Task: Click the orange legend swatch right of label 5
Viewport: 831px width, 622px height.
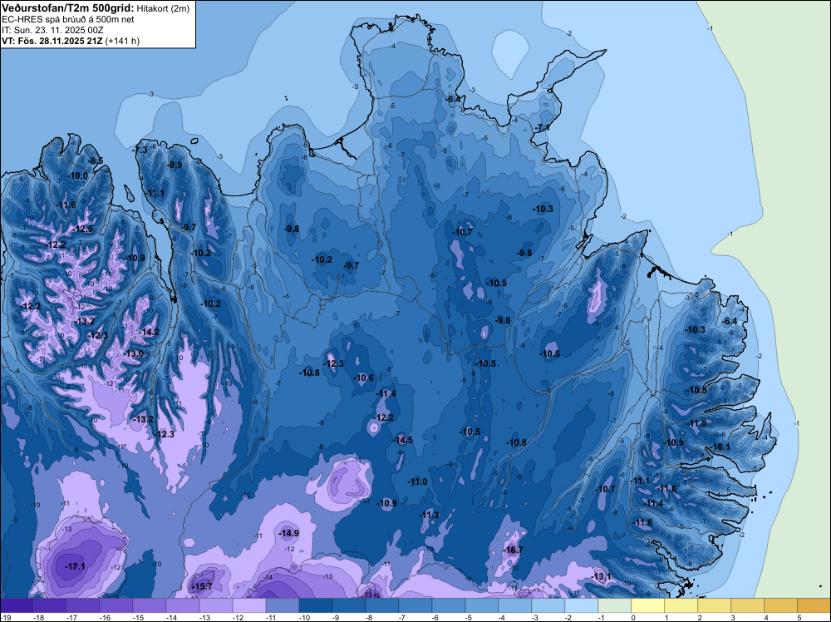Action: pos(814,605)
